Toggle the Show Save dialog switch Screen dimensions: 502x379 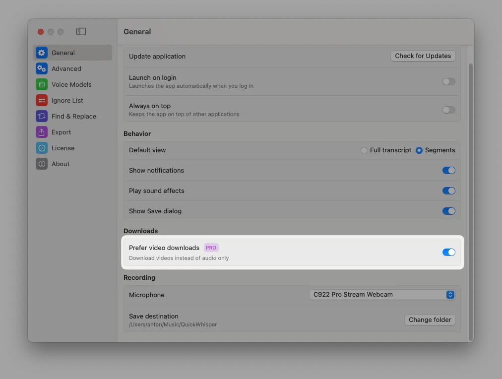pyautogui.click(x=448, y=211)
